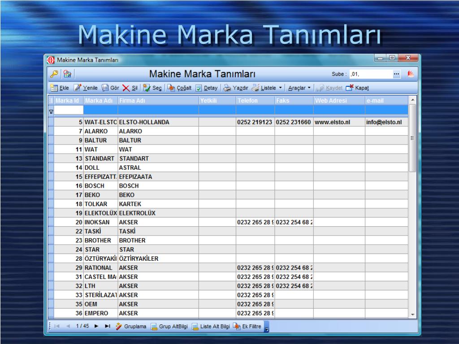Click row indicator for ALARKO row

pos(51,131)
